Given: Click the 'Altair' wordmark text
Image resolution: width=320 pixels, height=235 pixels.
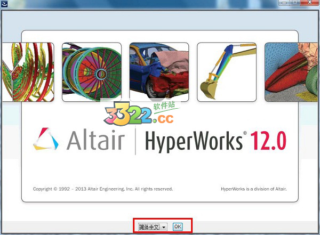Looking at the screenshot, I should coord(95,140).
